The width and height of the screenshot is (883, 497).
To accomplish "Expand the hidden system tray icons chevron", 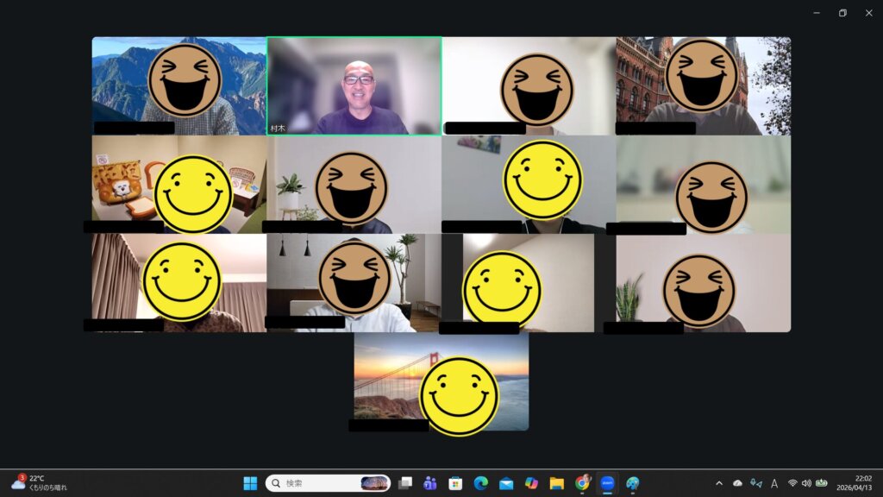I will click(719, 483).
